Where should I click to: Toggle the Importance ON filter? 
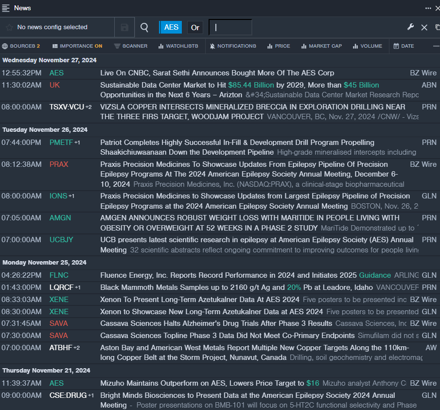[x=77, y=46]
